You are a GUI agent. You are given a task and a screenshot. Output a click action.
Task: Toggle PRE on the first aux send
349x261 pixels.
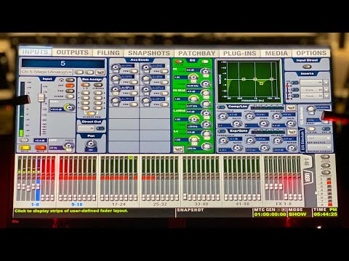click(x=134, y=71)
